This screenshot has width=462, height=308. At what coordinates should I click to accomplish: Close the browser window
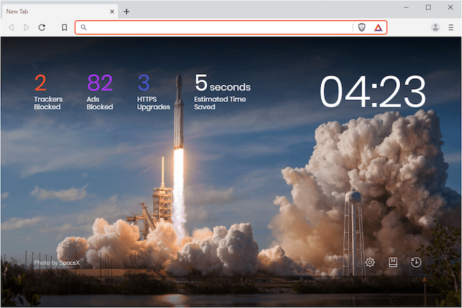[450, 7]
